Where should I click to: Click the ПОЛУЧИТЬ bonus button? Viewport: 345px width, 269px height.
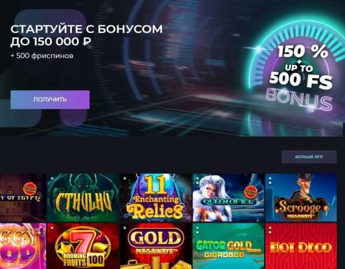point(50,99)
